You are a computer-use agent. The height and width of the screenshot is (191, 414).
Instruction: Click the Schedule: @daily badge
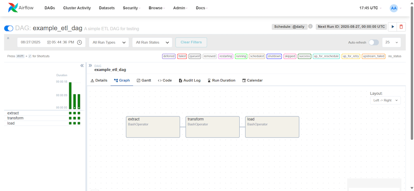(289, 26)
